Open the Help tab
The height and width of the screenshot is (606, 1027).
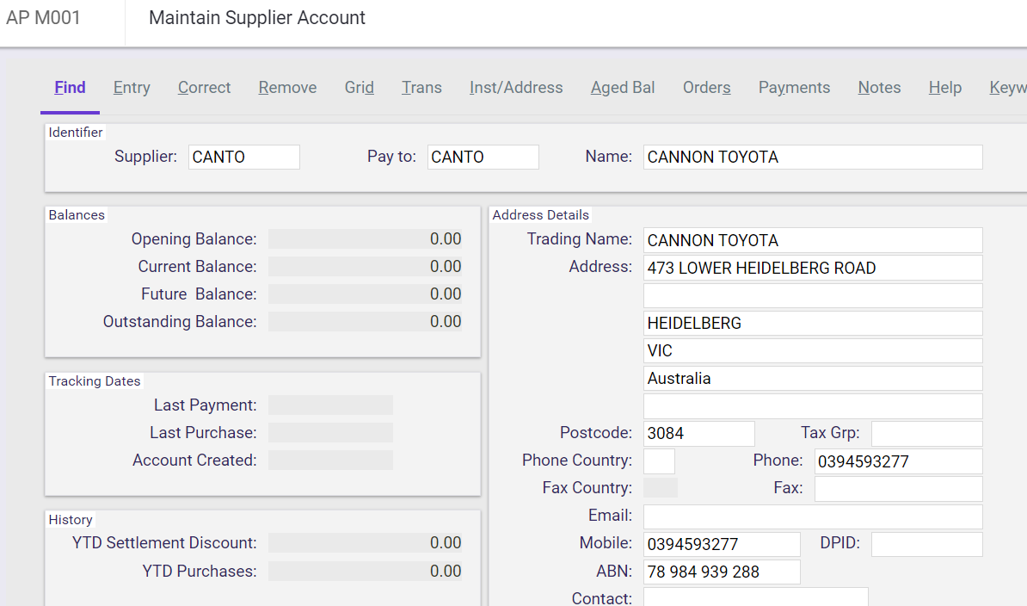coord(945,88)
